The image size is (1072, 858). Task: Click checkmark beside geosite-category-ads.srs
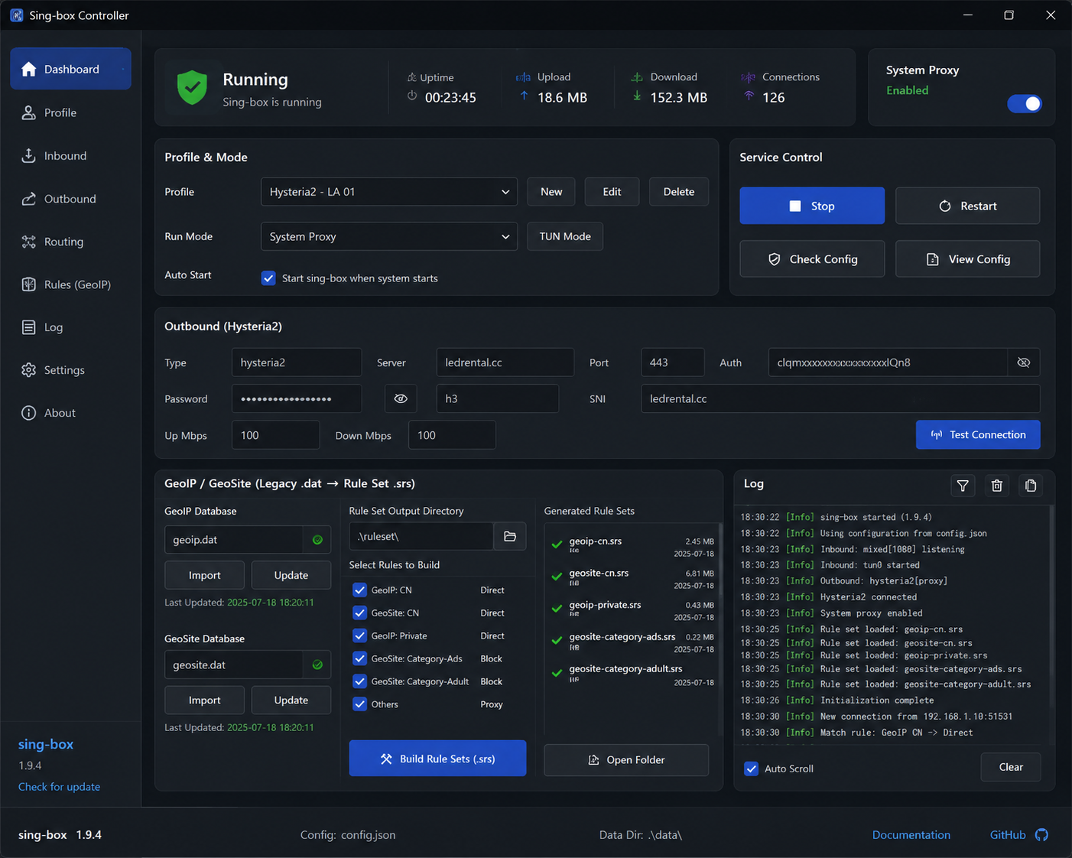pos(557,641)
